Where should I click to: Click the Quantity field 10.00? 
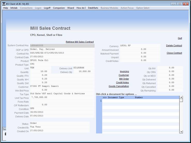(40, 71)
